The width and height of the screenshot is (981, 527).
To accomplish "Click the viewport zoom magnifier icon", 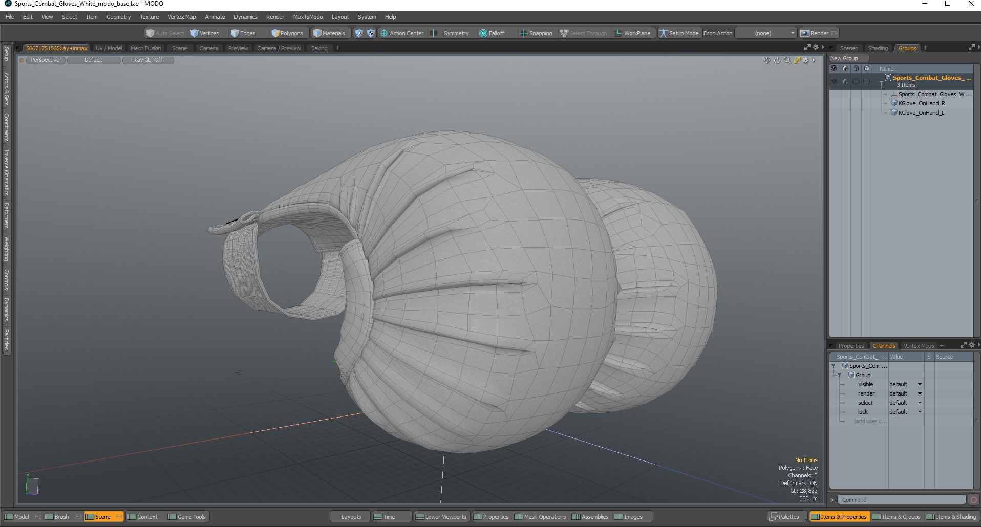I will click(787, 60).
